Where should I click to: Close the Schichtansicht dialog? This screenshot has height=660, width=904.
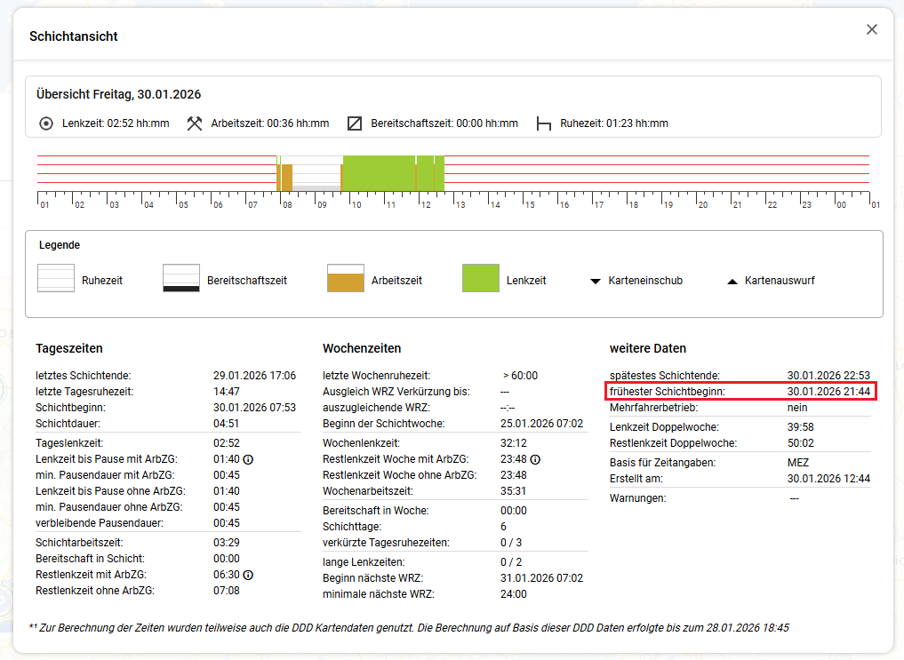tap(871, 29)
